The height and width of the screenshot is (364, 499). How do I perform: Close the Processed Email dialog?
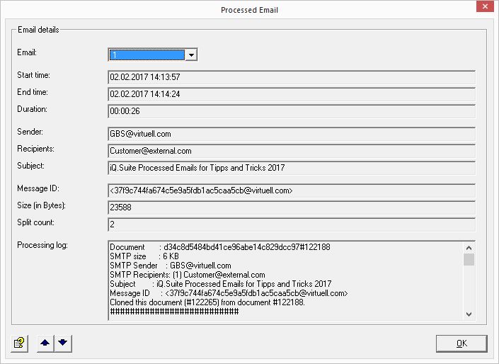coord(483,9)
